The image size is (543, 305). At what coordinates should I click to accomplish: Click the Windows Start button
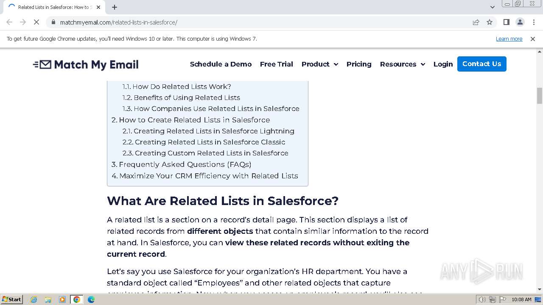click(x=11, y=299)
